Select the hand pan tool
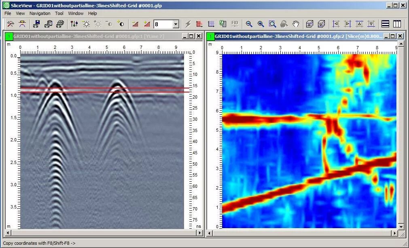Viewport: 409px width, 248px height. pyautogui.click(x=296, y=24)
